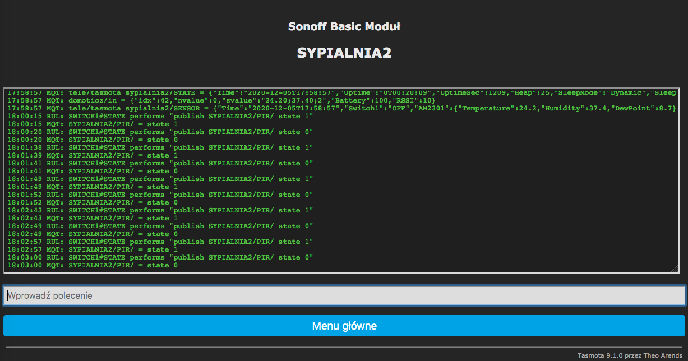Click the 18:02:57 RUL publish state 1 line
This screenshot has height=361, width=688.
pos(160,242)
